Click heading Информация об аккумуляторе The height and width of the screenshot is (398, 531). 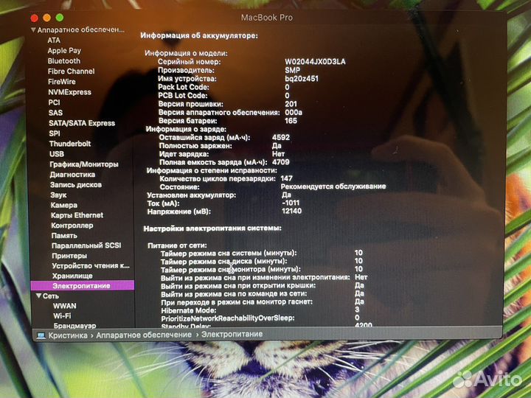pos(199,35)
